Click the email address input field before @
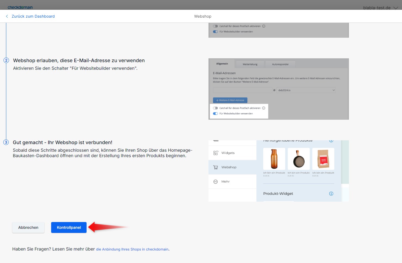402x263 pixels. tap(242, 90)
